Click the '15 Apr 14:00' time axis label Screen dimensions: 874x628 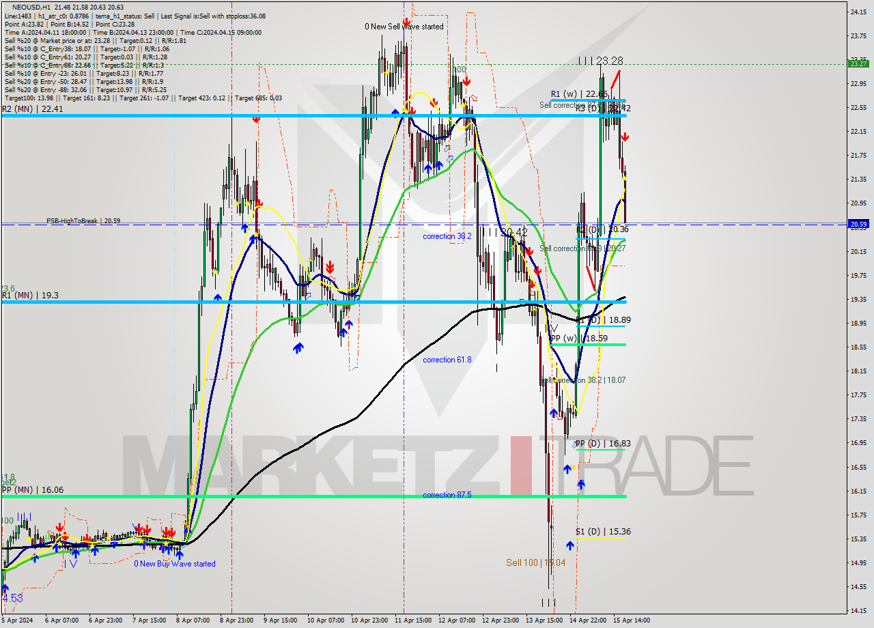click(632, 620)
